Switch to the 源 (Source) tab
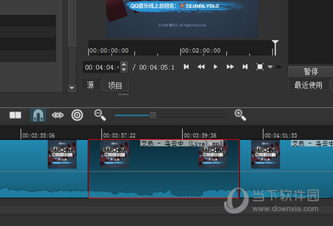 (90, 85)
